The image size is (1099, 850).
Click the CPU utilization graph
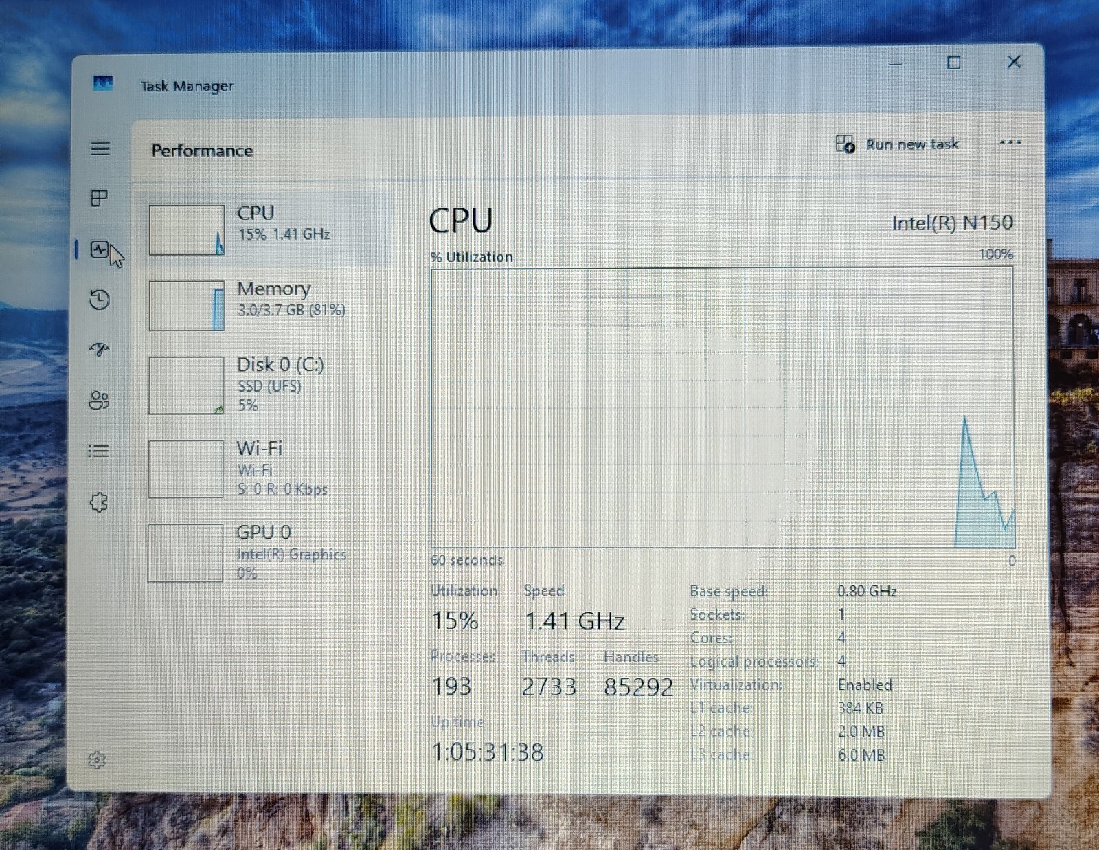click(x=723, y=407)
